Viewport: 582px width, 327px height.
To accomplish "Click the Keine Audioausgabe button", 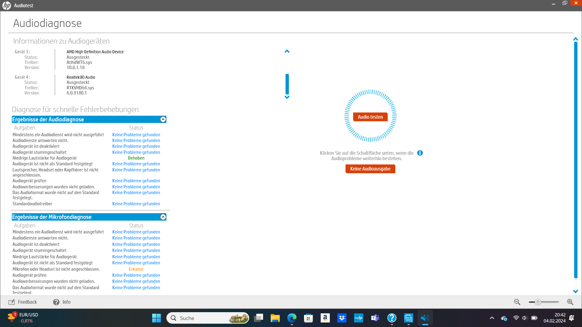I will click(x=370, y=169).
